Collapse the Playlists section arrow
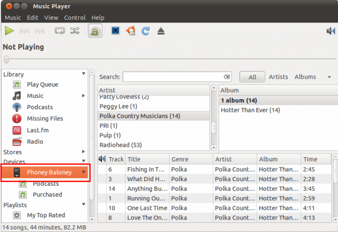338x232 pixels. pos(83,204)
